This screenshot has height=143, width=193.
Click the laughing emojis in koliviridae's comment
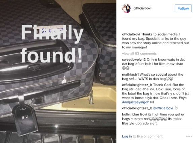pyautogui.click(x=158, y=119)
